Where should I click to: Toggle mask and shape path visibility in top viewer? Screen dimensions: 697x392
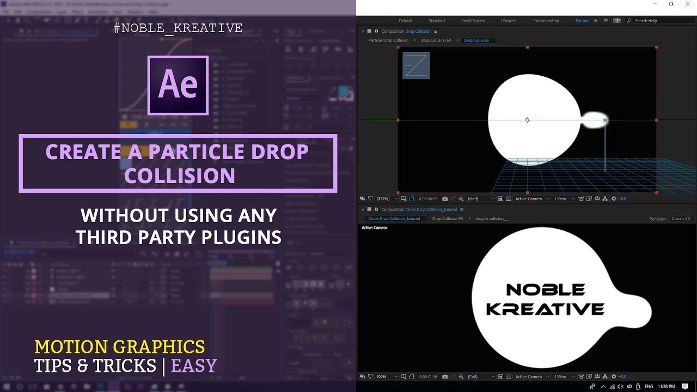[x=412, y=199]
